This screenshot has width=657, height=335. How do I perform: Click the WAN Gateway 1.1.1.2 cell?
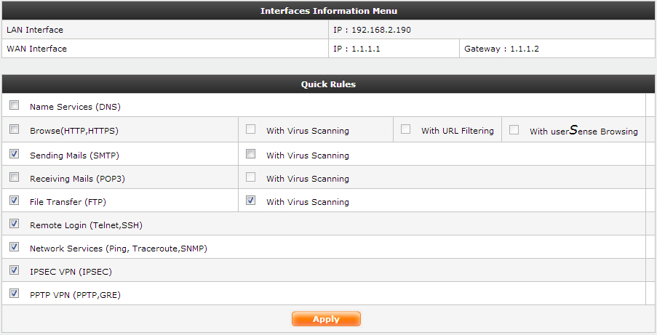pos(501,49)
